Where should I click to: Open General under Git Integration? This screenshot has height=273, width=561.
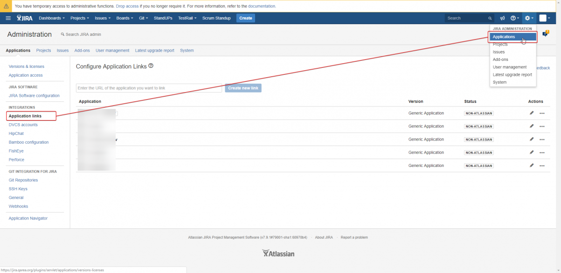coord(16,198)
